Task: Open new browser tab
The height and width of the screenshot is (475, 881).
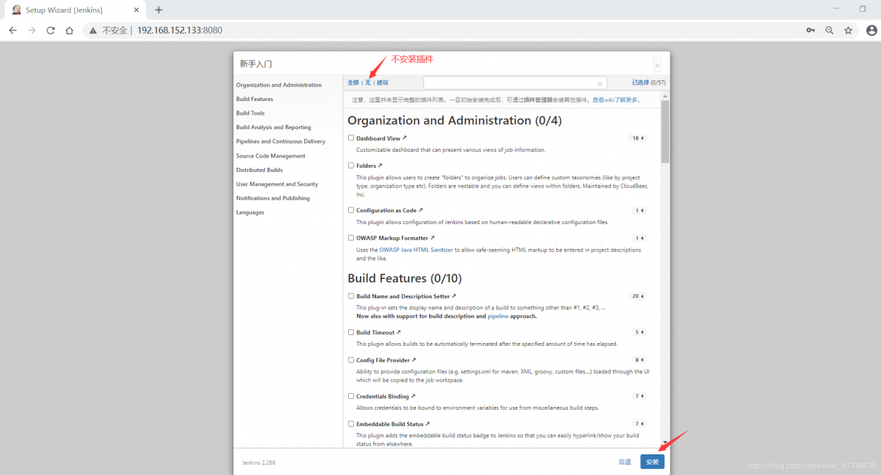Action: pyautogui.click(x=159, y=10)
